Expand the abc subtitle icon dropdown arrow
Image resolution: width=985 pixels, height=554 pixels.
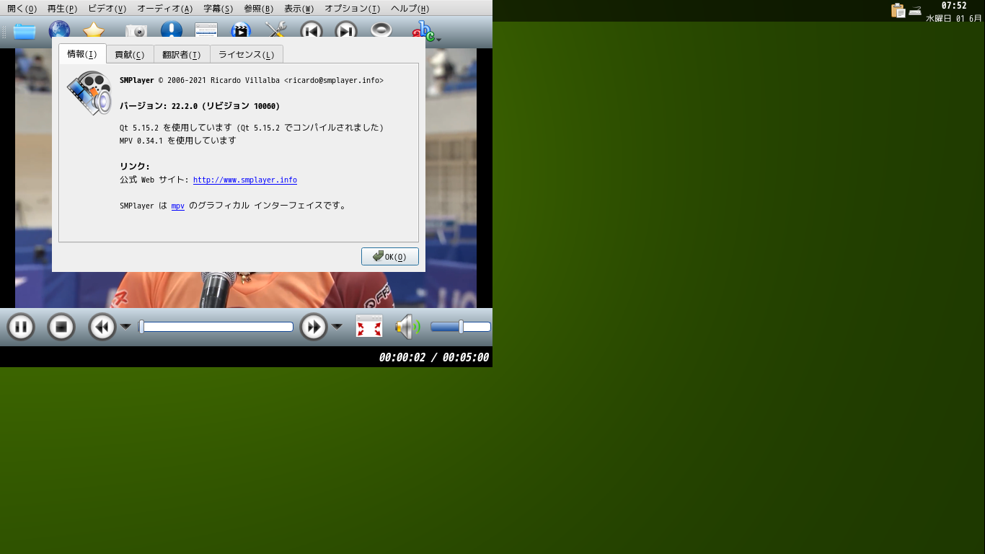tap(438, 39)
